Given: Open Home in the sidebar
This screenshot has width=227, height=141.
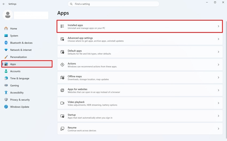Looking at the screenshot, I should coord(27,29).
